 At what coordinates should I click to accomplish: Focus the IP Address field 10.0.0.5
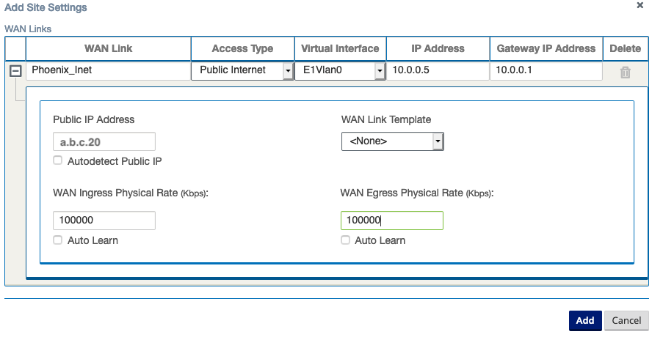click(x=438, y=71)
